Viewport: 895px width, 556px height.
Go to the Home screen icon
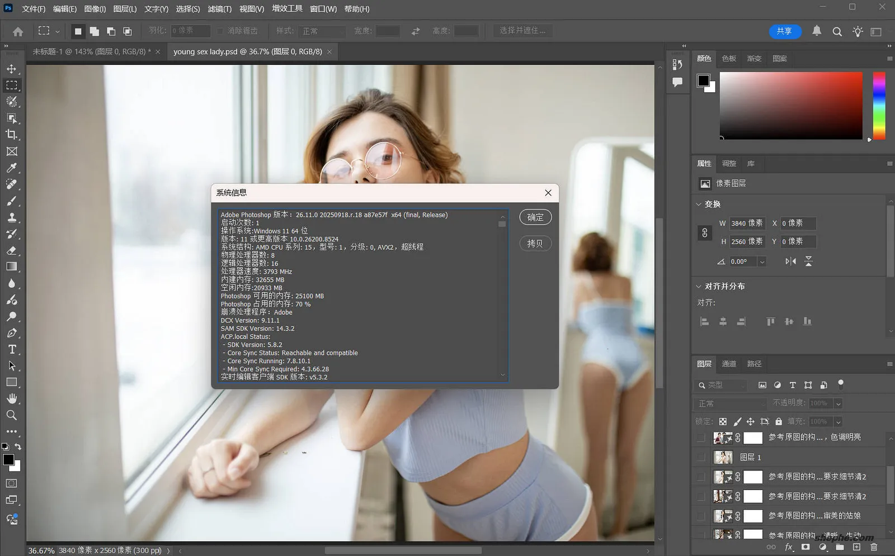click(x=18, y=31)
